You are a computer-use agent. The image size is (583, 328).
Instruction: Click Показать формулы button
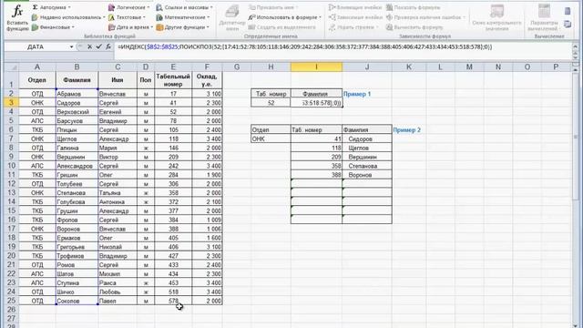[413, 7]
